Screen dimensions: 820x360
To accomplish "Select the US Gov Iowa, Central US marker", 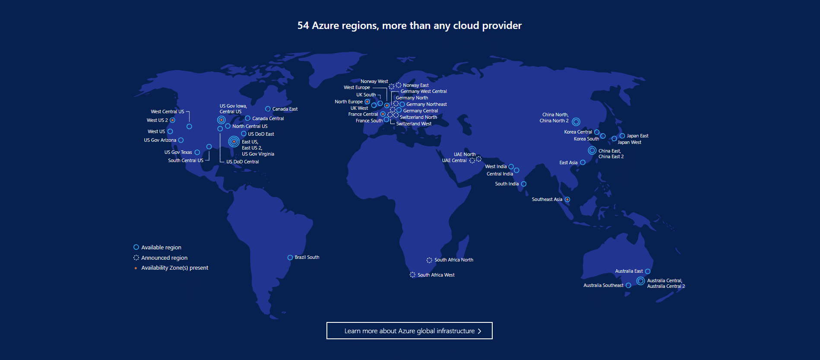I will coord(221,120).
